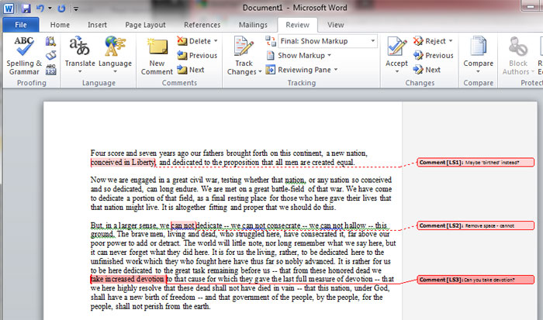This screenshot has height=320, width=543.
Task: Switch to the References tab
Action: click(x=202, y=25)
